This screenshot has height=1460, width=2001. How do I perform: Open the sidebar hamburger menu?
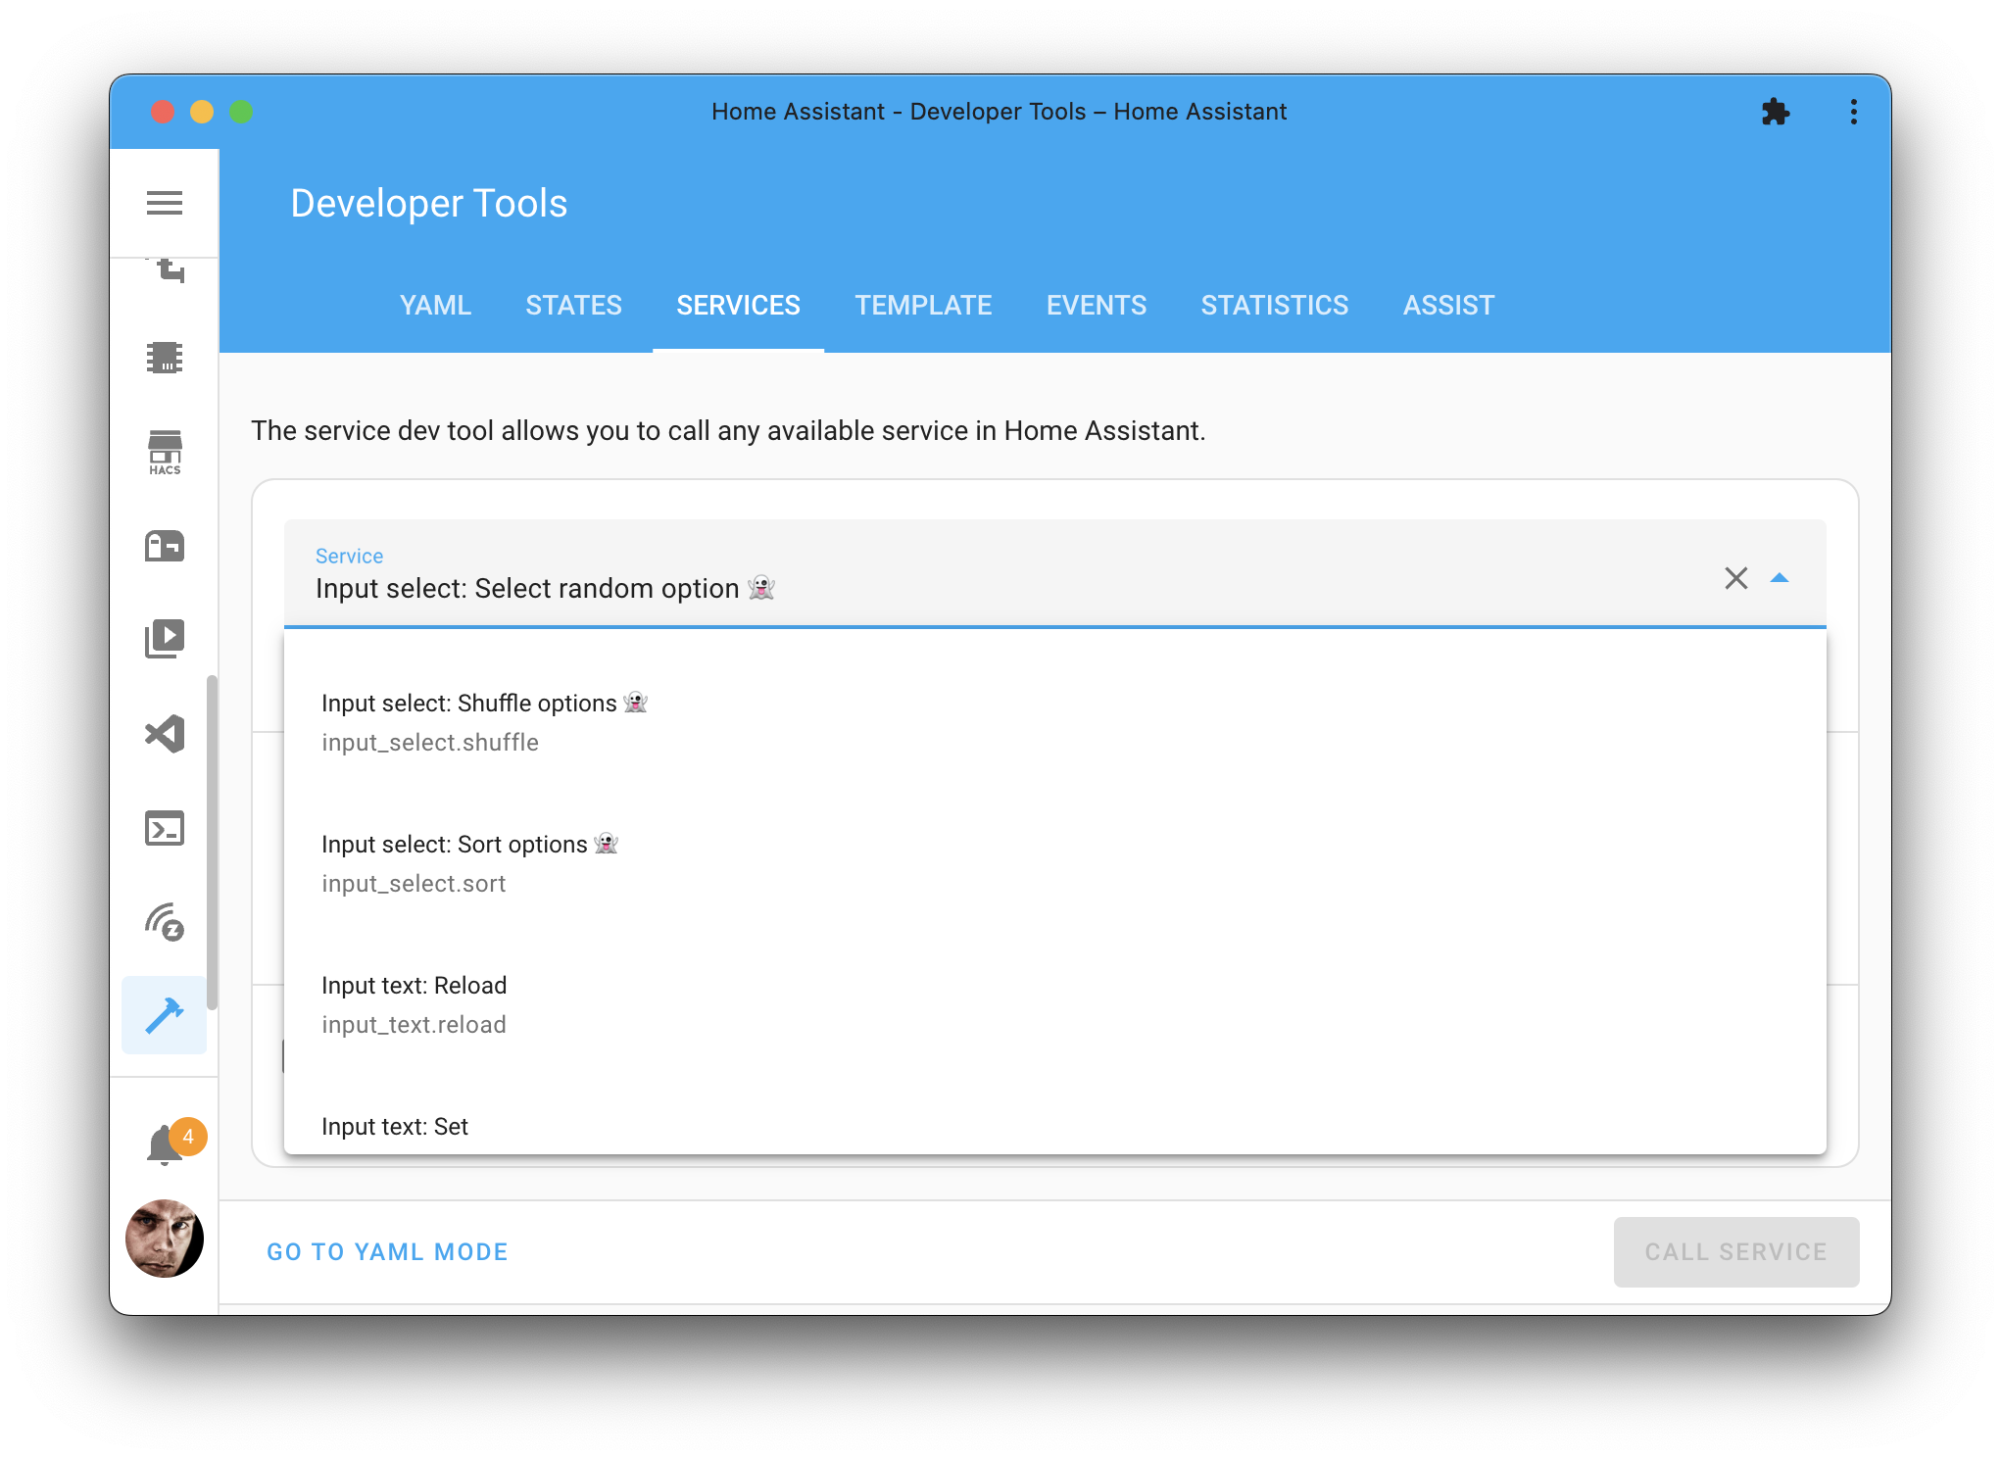point(165,203)
